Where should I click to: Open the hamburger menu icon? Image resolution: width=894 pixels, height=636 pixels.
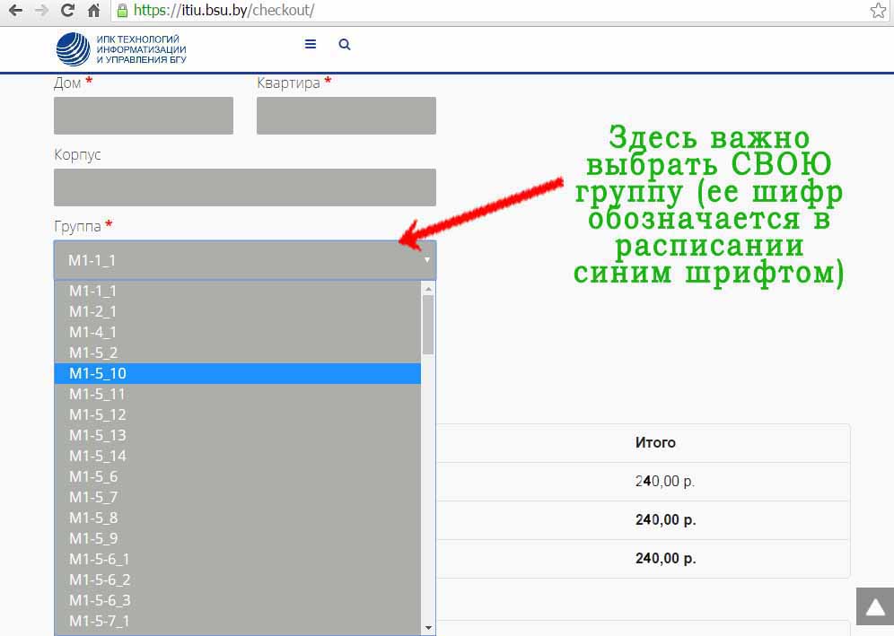[311, 45]
